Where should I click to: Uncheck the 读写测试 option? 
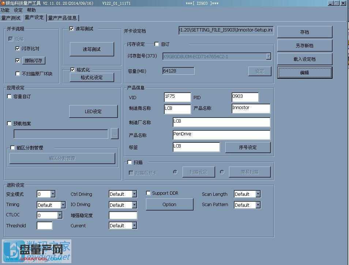[x=72, y=29]
